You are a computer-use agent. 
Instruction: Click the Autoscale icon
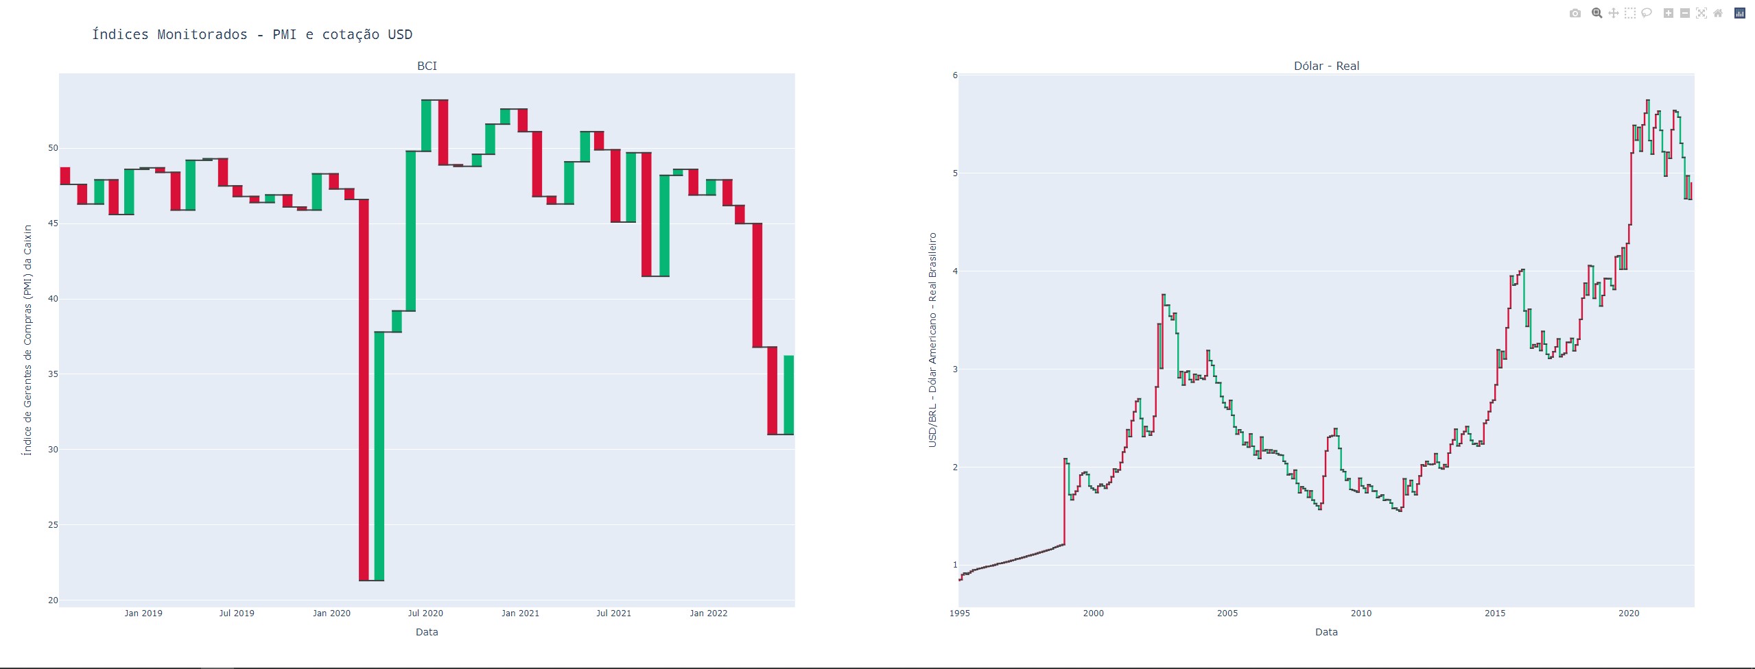1700,13
